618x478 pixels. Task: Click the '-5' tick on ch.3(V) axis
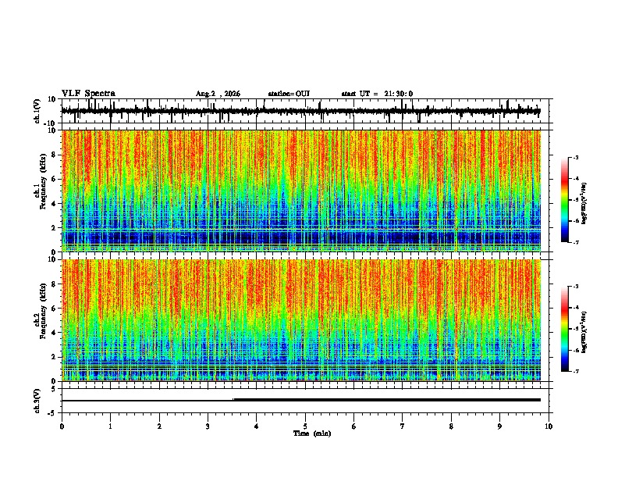tap(53, 413)
